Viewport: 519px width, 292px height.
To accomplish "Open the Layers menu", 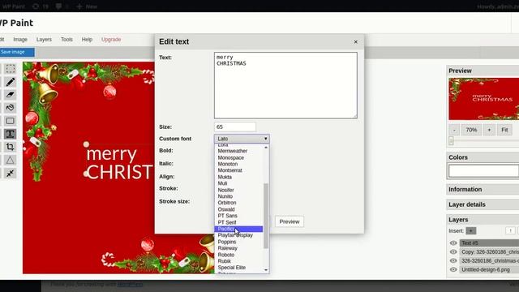I will (x=44, y=40).
